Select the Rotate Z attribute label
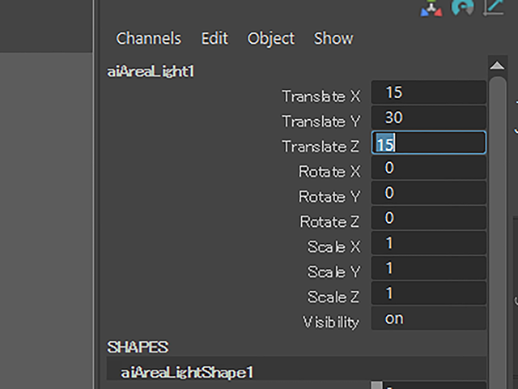Screen dimensions: 518x389 pos(329,222)
